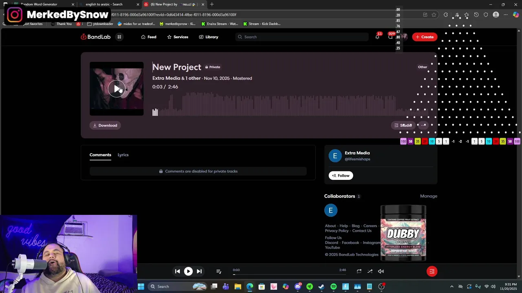Toggle shuffle in the player bar
Screen dimensions: 522x293
[x=370, y=271]
